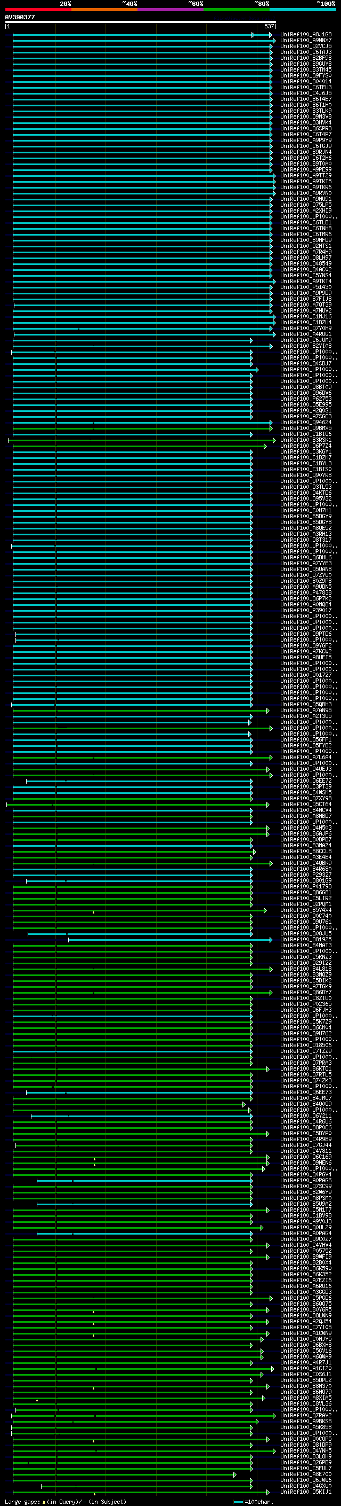Open hit UniRef100_A8J1G8

pos(306,35)
